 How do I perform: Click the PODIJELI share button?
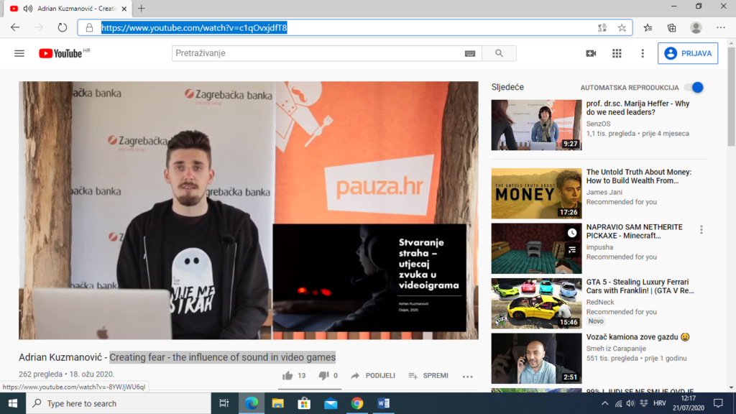[x=373, y=375]
